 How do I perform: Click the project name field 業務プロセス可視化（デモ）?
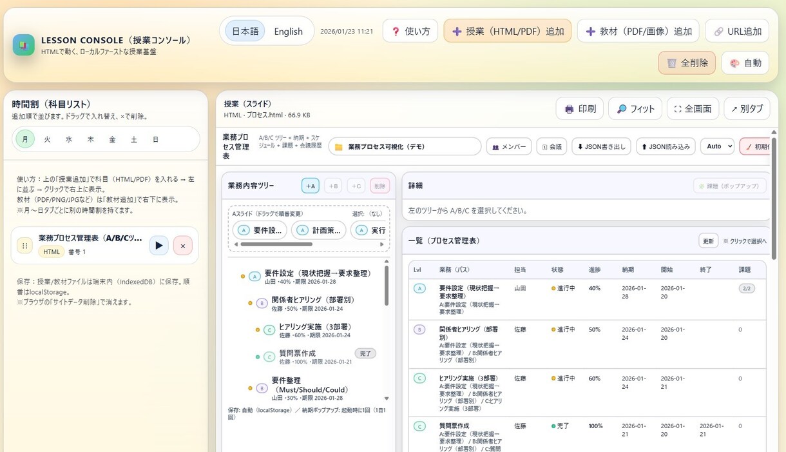click(405, 146)
